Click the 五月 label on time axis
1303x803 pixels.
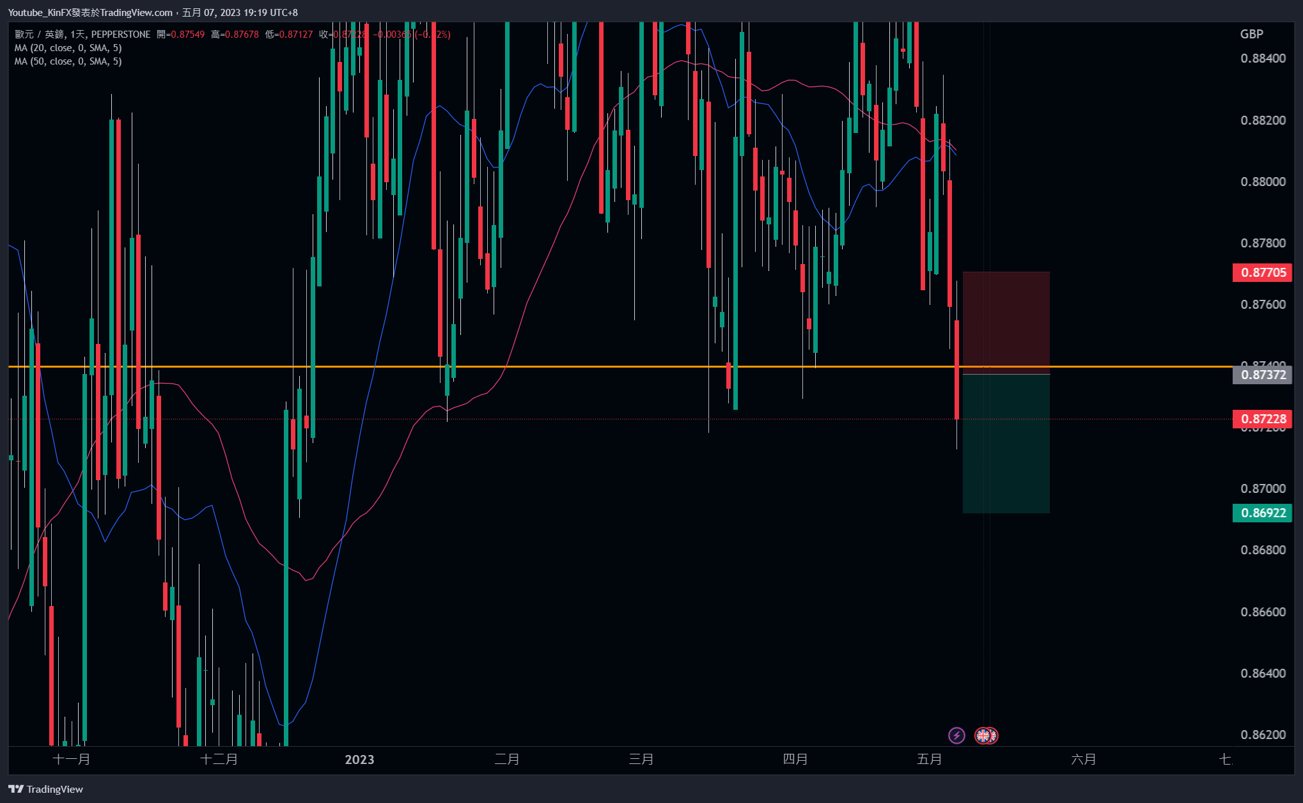[x=930, y=760]
